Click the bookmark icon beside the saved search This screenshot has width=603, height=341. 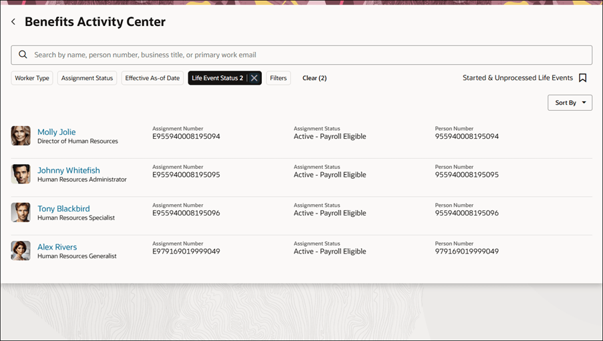582,78
